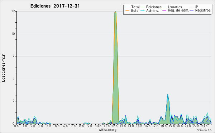Click the 'Ediciones' legend entry
The image size is (215, 133).
[154, 7]
